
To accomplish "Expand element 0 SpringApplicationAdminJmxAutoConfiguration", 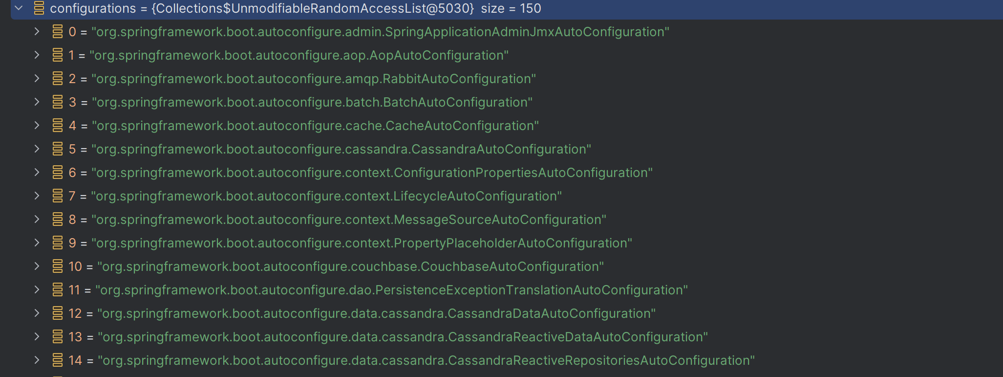I will pos(37,32).
